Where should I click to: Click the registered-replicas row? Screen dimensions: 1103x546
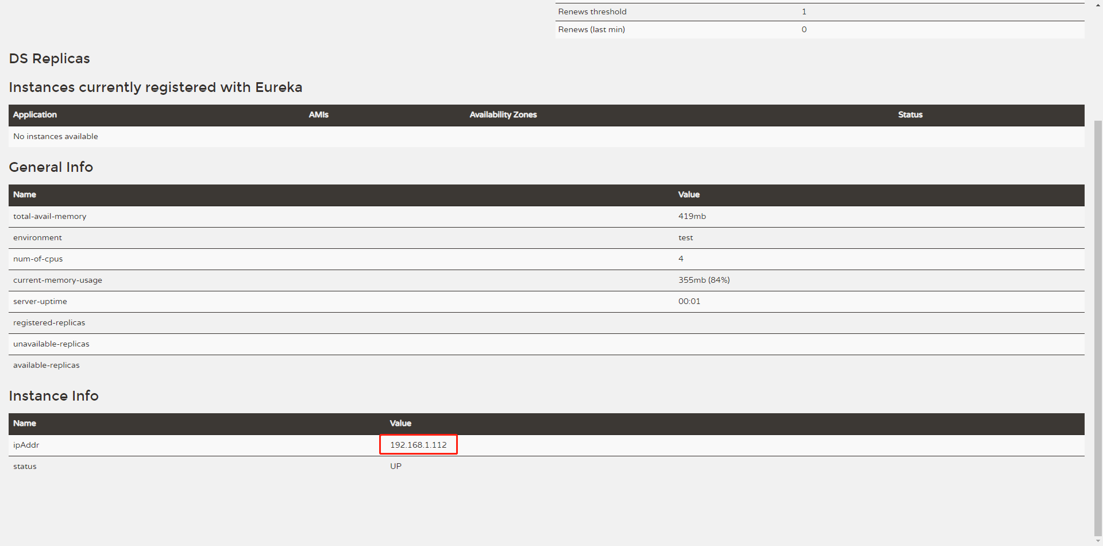49,322
